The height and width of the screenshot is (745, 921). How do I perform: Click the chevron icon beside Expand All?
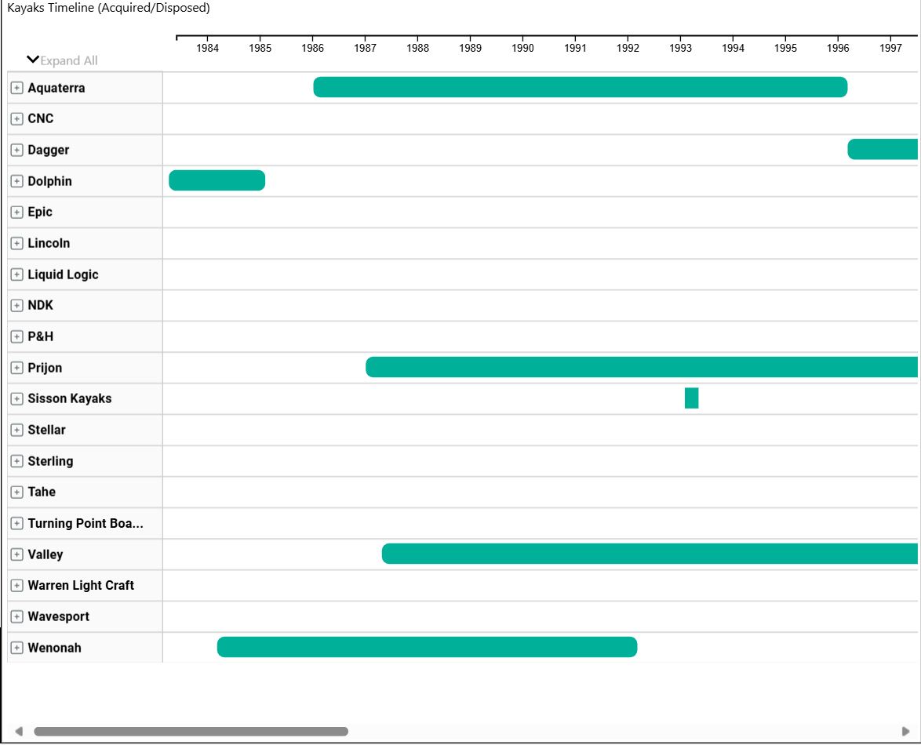tap(33, 60)
